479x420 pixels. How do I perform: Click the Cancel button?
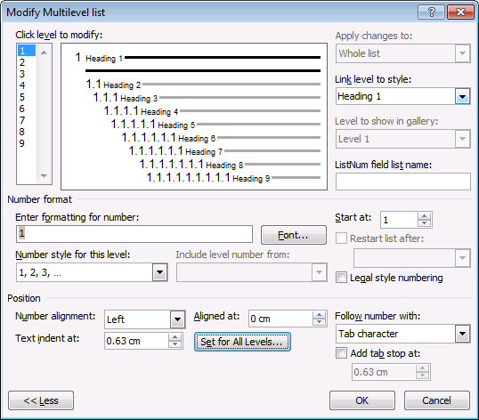point(437,400)
